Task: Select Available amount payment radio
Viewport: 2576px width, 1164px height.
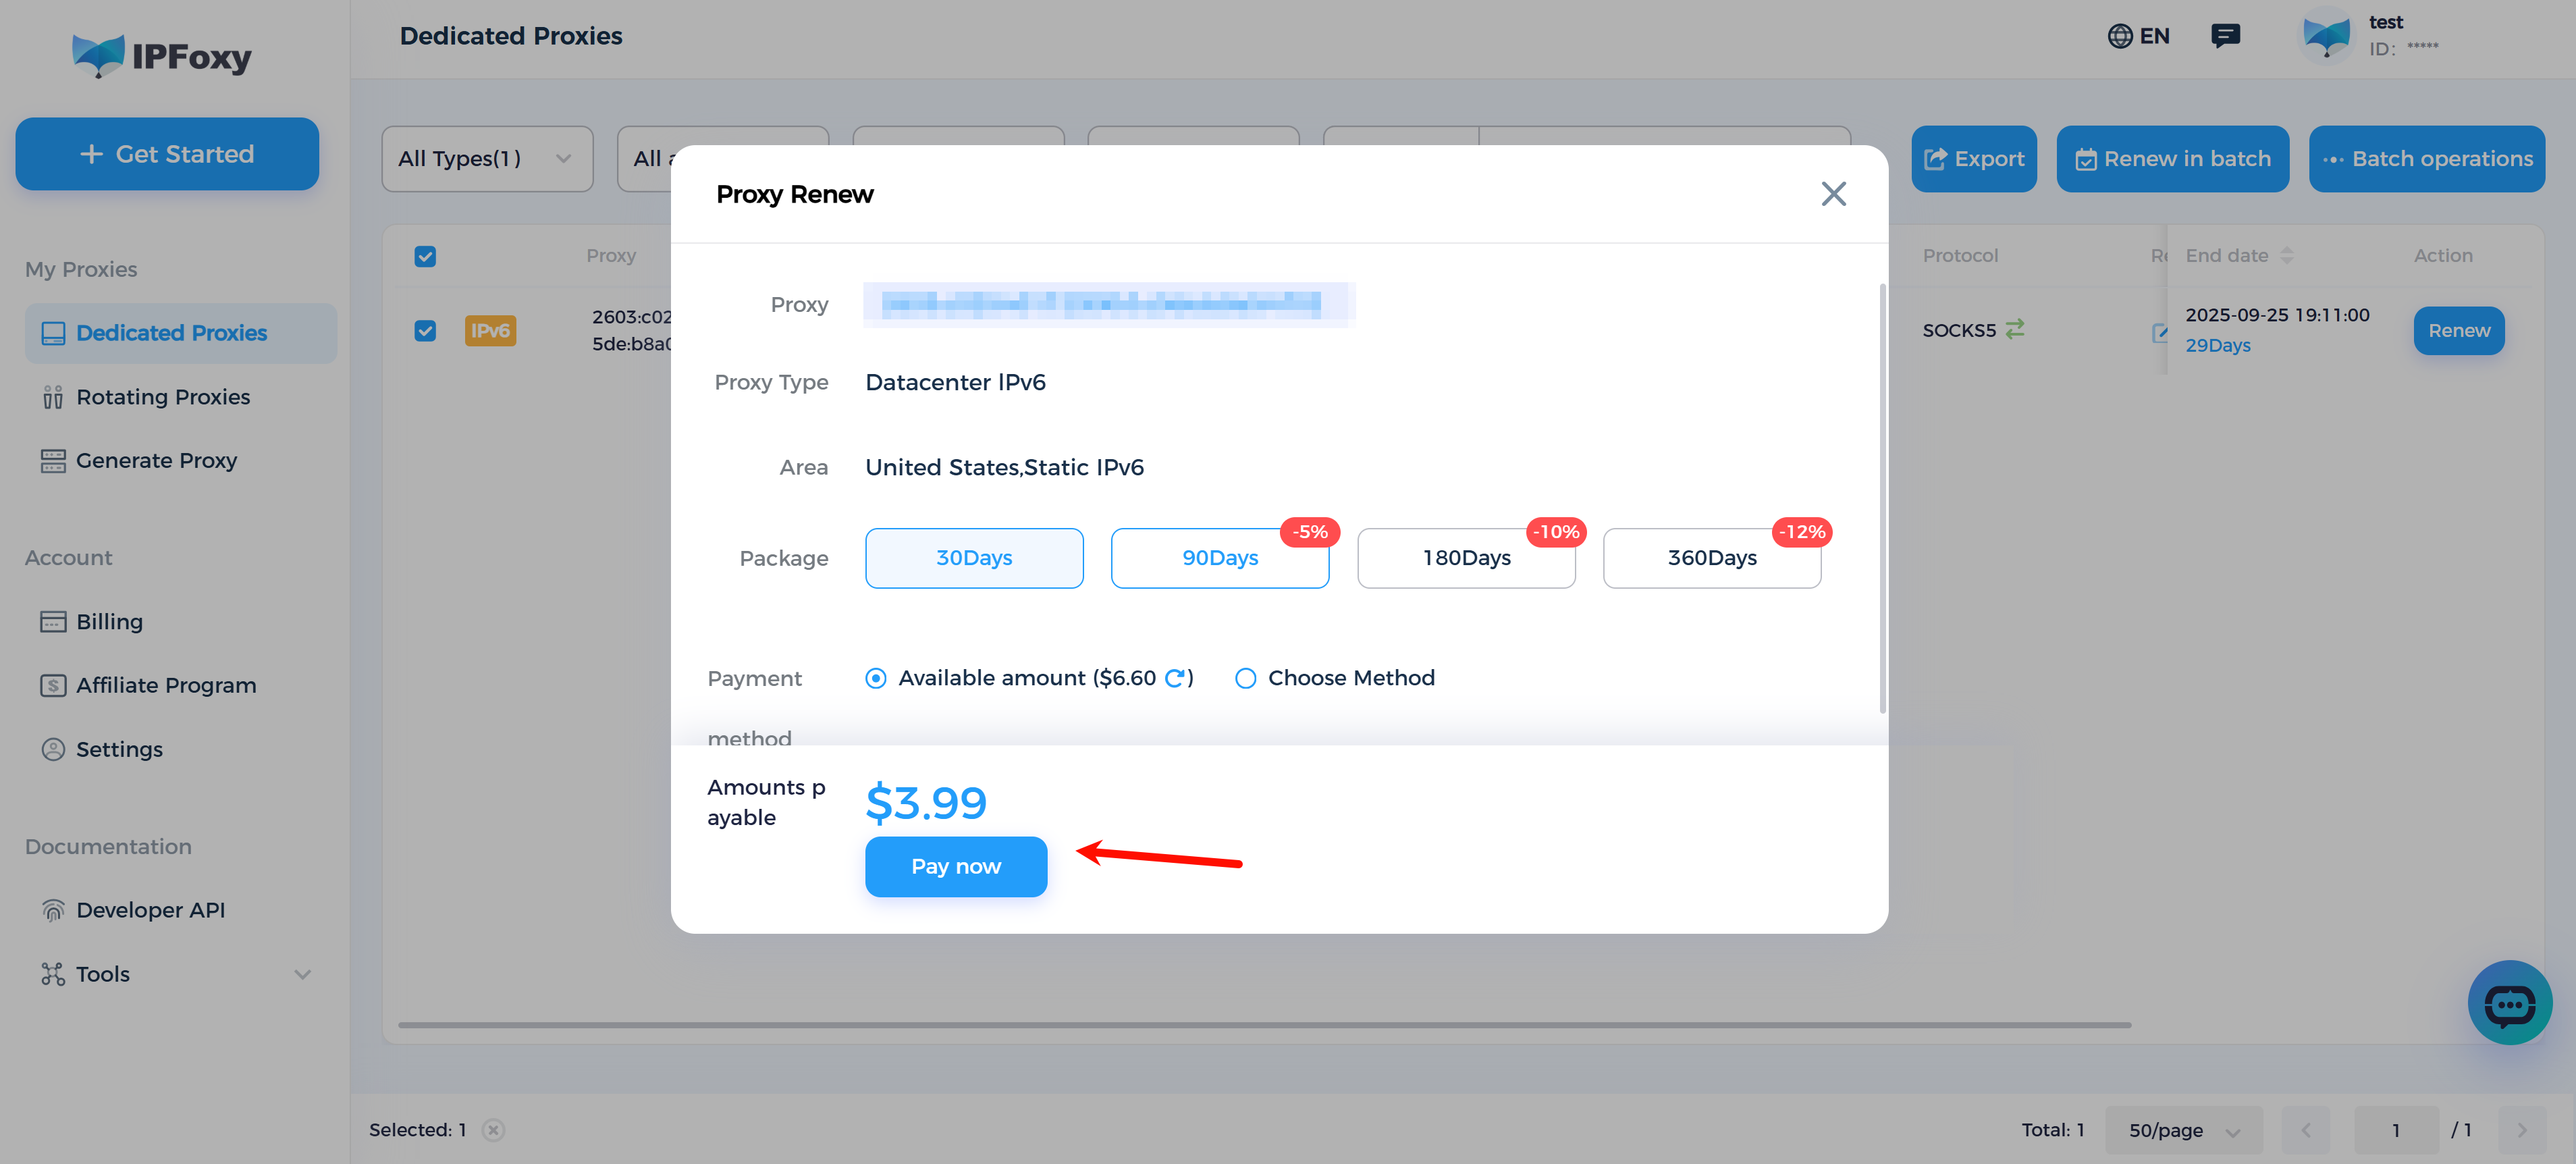Action: 875,678
